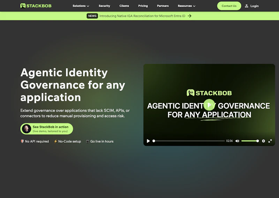Adjust the video volume slider
Viewport: 279px width, 198px height.
tap(250, 141)
